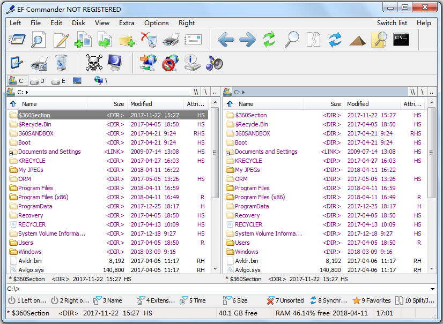Click in the C:\> command line field
Image resolution: width=443 pixels, height=324 pixels.
[x=218, y=289]
